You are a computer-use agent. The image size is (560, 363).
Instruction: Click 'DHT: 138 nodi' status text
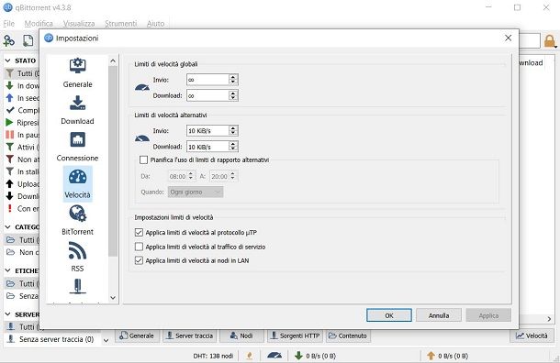[x=213, y=356]
